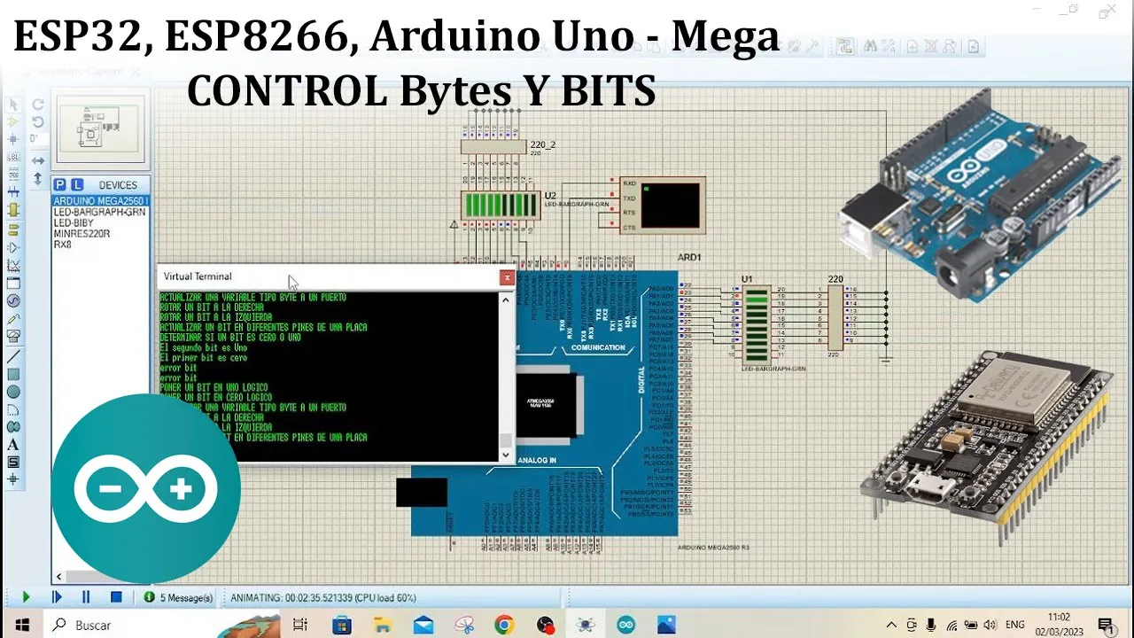Click the Rotate Anti-Clockwise icon
The height and width of the screenshot is (638, 1134).
pos(38,121)
